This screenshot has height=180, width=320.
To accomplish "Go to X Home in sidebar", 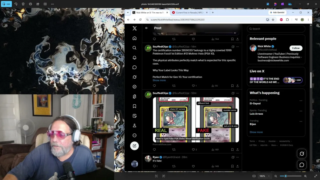I will pos(134,38).
